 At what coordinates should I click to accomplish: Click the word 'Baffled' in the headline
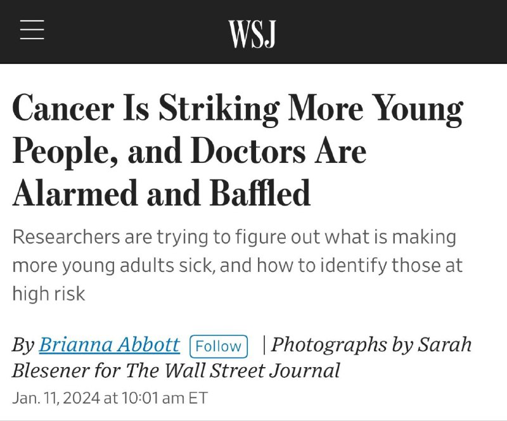pyautogui.click(x=260, y=193)
